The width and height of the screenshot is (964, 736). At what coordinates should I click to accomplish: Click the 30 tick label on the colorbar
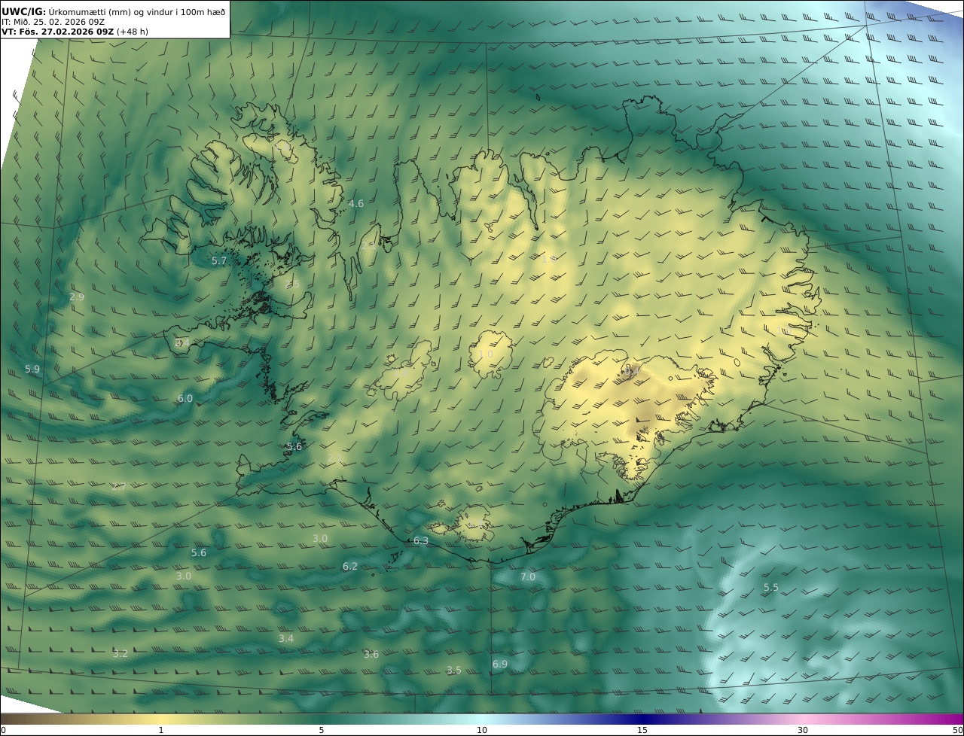803,730
